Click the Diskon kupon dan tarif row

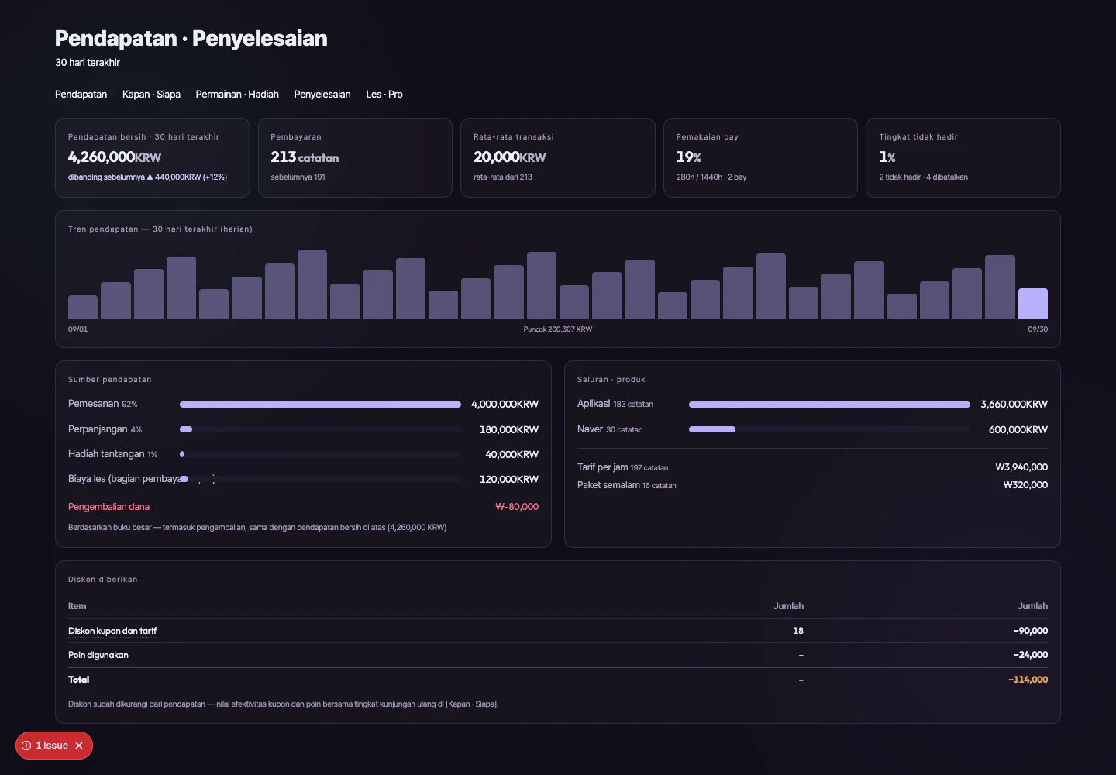pos(558,631)
